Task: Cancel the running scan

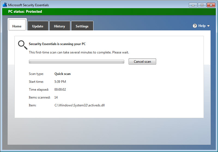Action: click(x=142, y=61)
